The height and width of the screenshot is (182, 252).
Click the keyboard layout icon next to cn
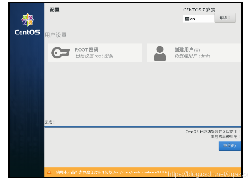[187, 19]
